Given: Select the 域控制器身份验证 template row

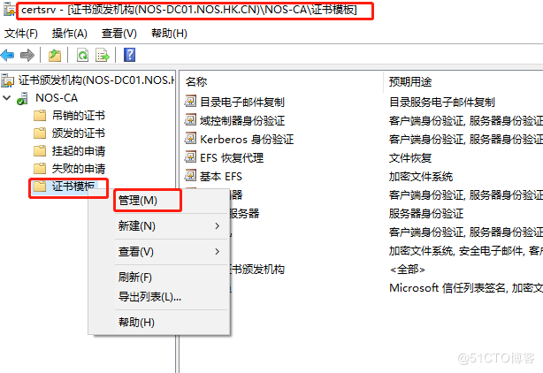Looking at the screenshot, I should pyautogui.click(x=242, y=120).
